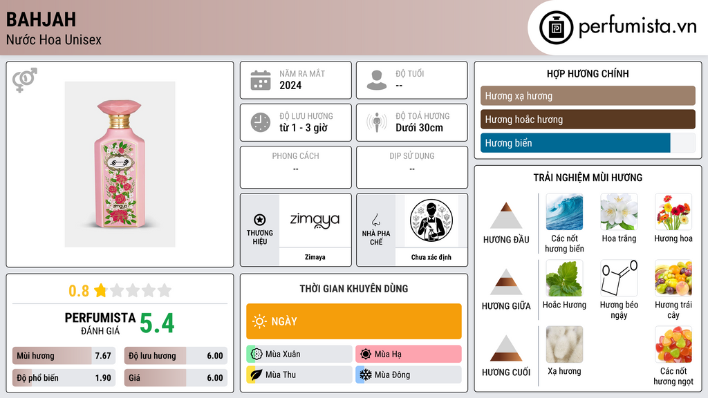Select the Các nốt hương ngọt candy image
Screen dimensions: 708x398
click(673, 345)
